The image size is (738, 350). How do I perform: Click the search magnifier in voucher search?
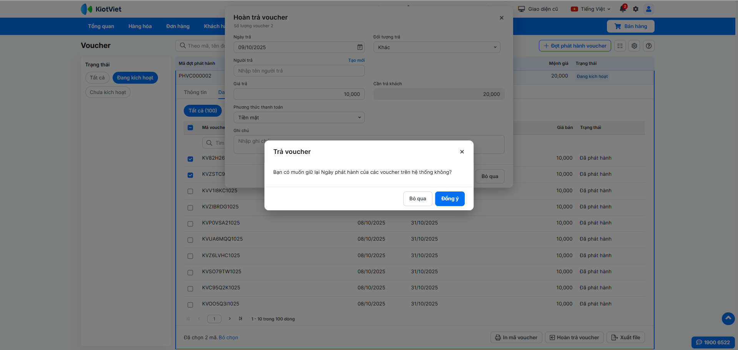(183, 46)
